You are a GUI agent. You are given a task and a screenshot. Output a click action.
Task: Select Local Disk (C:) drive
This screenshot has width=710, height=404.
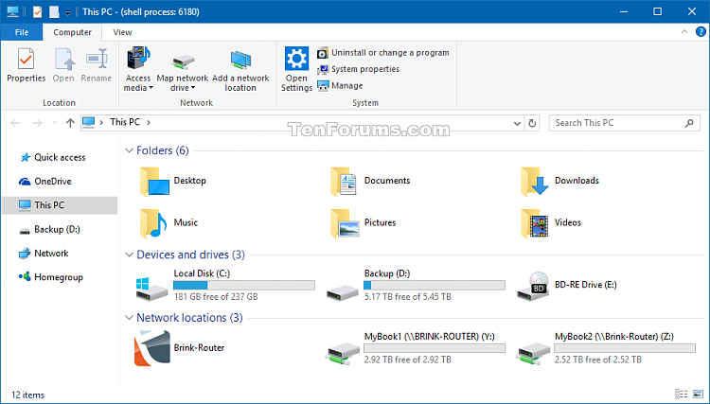(x=225, y=285)
